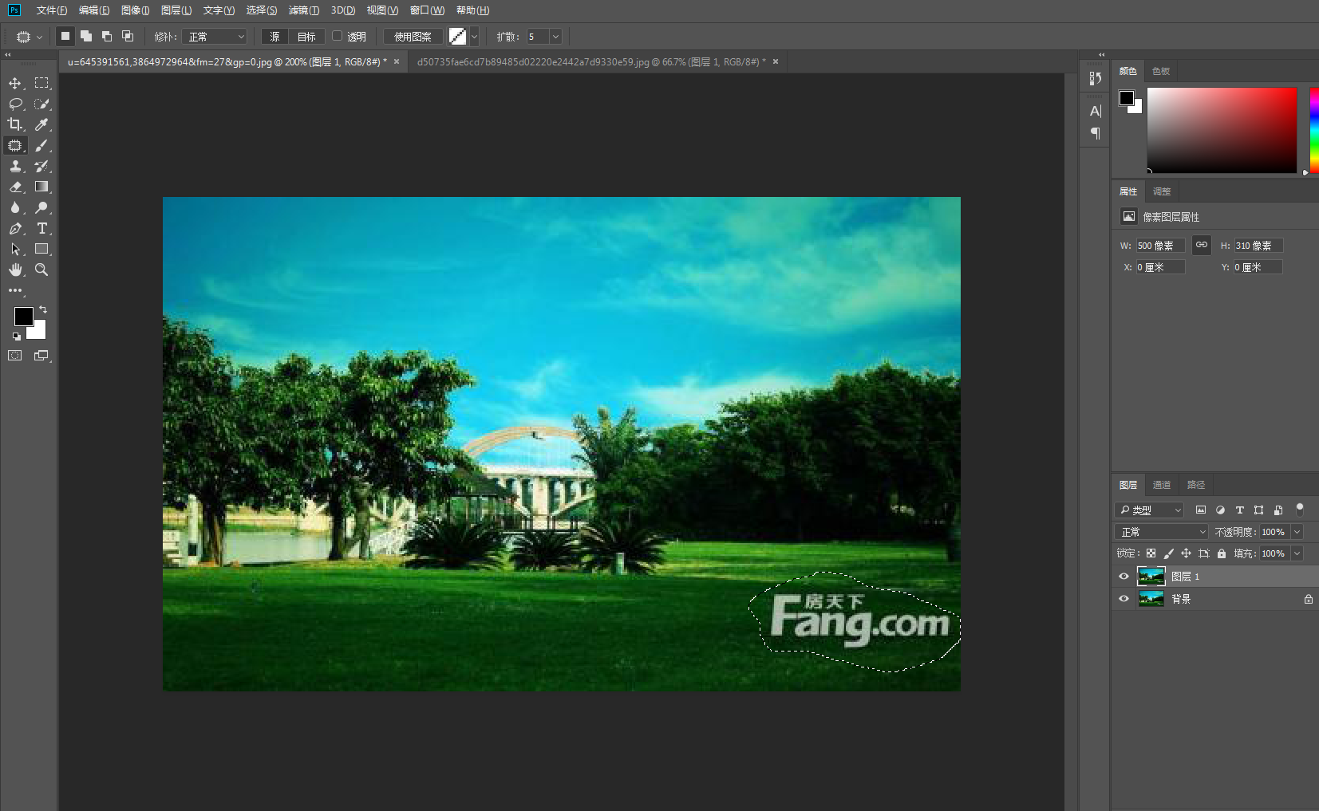
Task: Open the pattern picker dropdown arrow
Action: click(x=474, y=36)
